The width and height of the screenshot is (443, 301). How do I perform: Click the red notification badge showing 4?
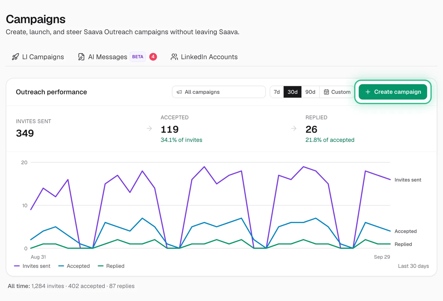(153, 57)
